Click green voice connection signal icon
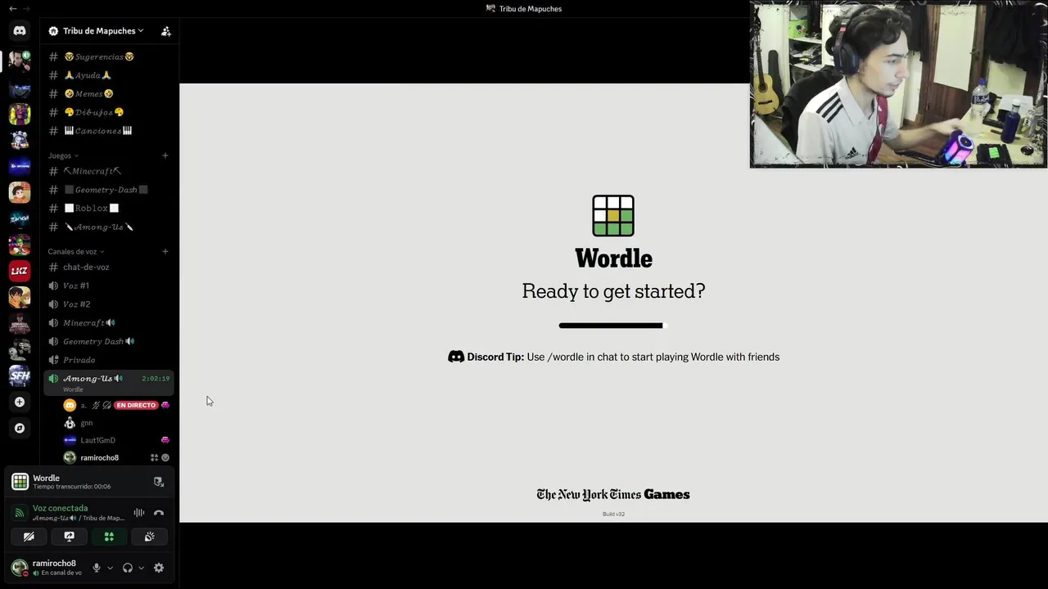The height and width of the screenshot is (589, 1048). point(20,513)
